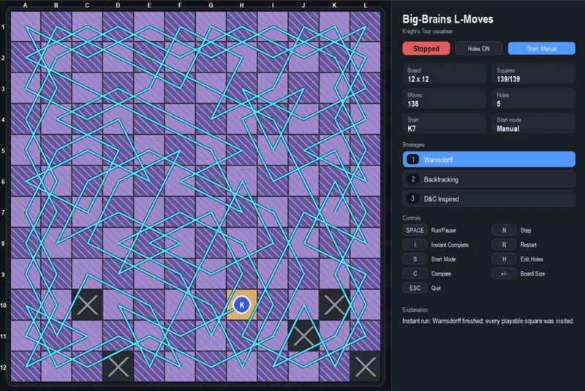Click column header A above the board
585x391 pixels.
(x=26, y=5)
